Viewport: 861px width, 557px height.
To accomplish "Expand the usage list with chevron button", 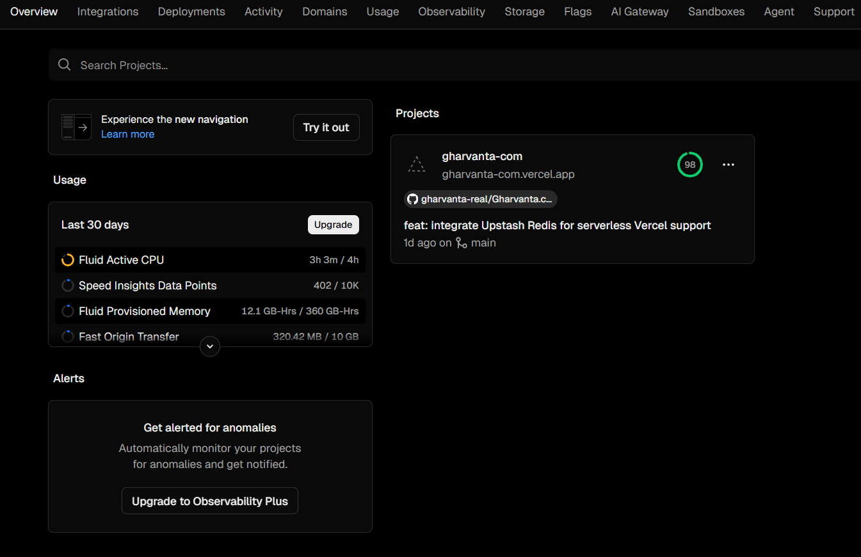I will click(x=210, y=346).
